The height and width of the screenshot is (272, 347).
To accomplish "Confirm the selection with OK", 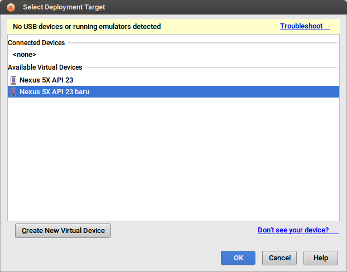I will click(x=238, y=258).
